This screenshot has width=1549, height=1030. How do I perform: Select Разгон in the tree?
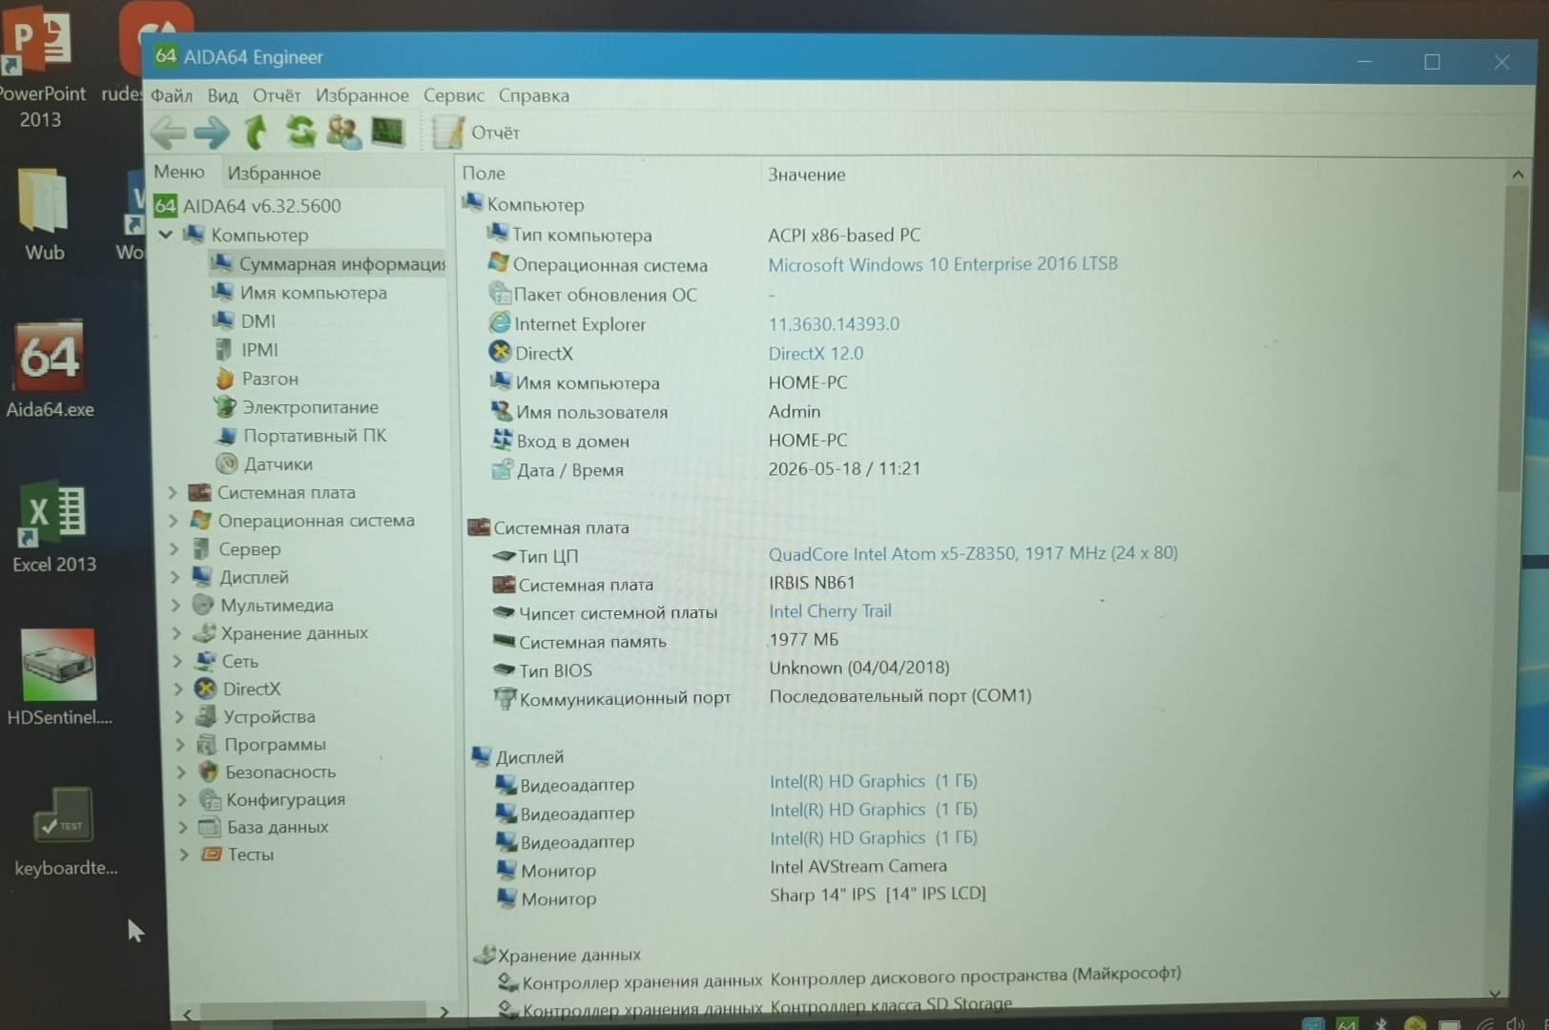coord(258,379)
